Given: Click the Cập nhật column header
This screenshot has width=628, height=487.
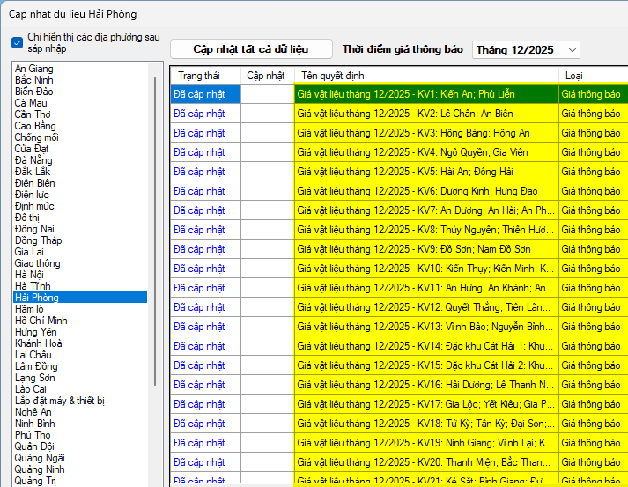Looking at the screenshot, I should (266, 76).
